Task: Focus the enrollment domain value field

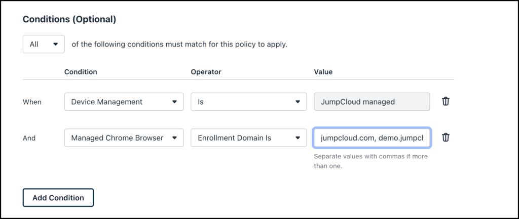Action: 372,138
